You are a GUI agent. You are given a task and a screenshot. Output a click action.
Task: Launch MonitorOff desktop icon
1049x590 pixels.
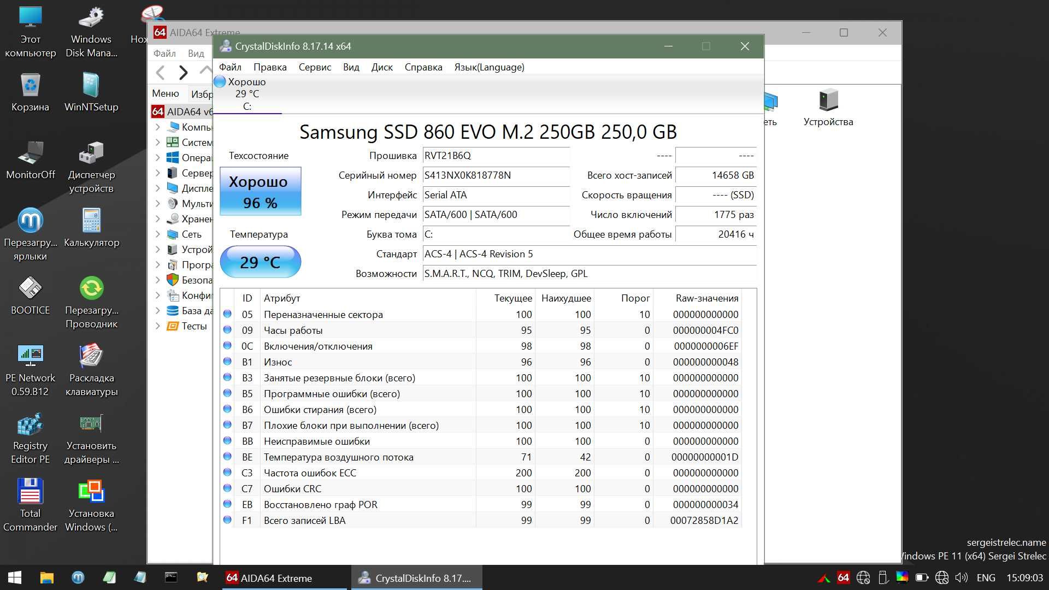pyautogui.click(x=30, y=160)
